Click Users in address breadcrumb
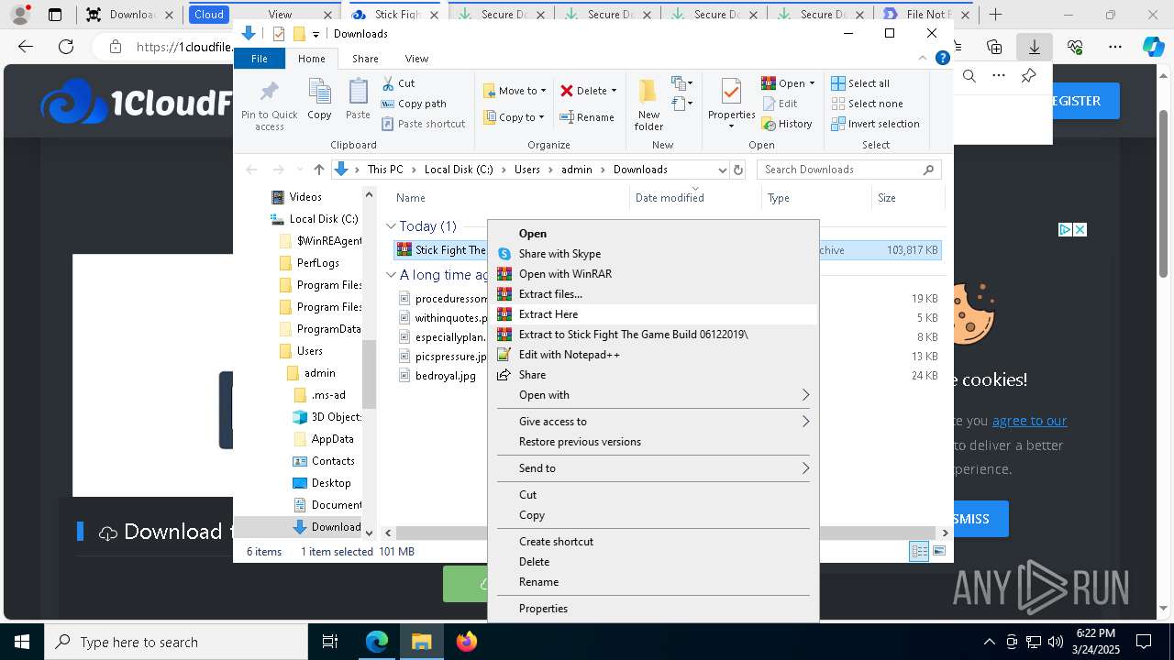The height and width of the screenshot is (660, 1174). [526, 170]
